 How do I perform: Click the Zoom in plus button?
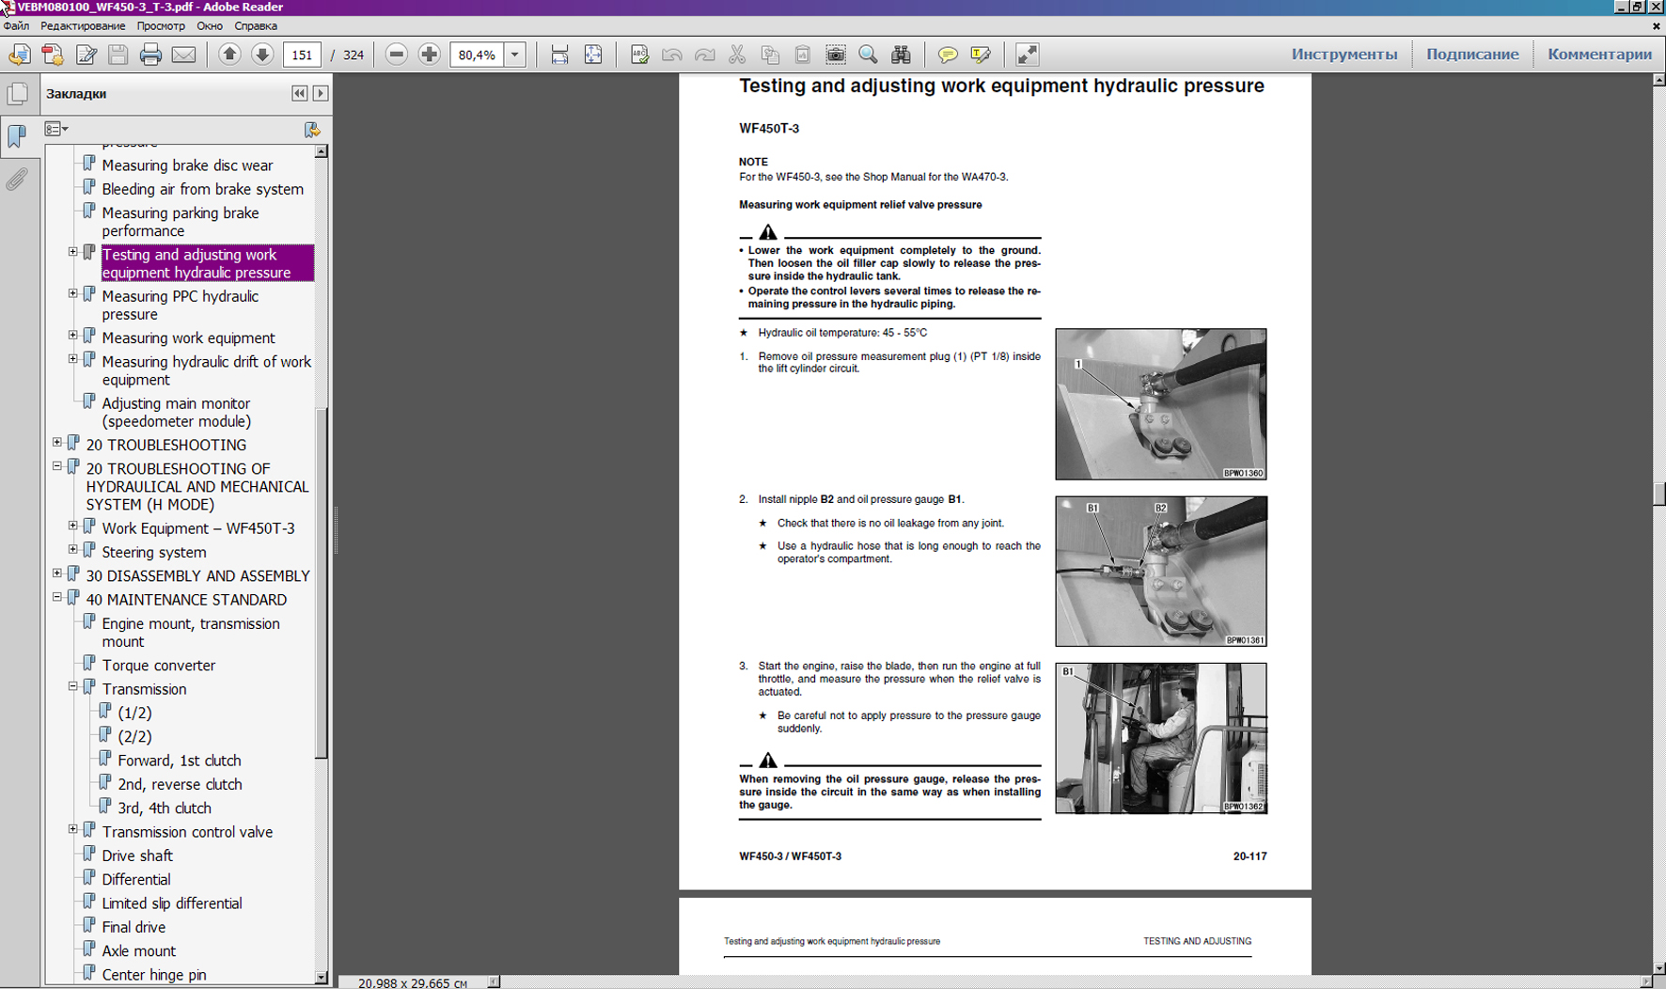(430, 55)
